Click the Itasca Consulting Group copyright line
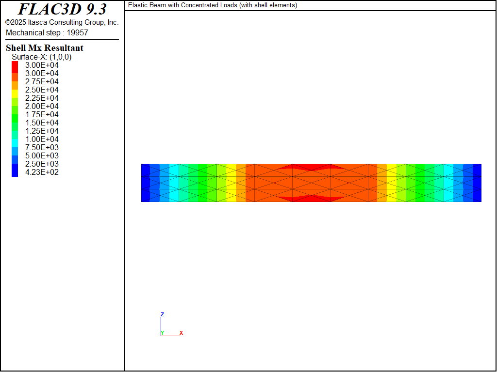This screenshot has height=372, width=497. pyautogui.click(x=62, y=22)
